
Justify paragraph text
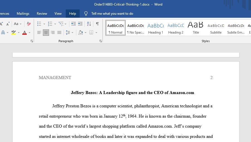tap(59, 32)
